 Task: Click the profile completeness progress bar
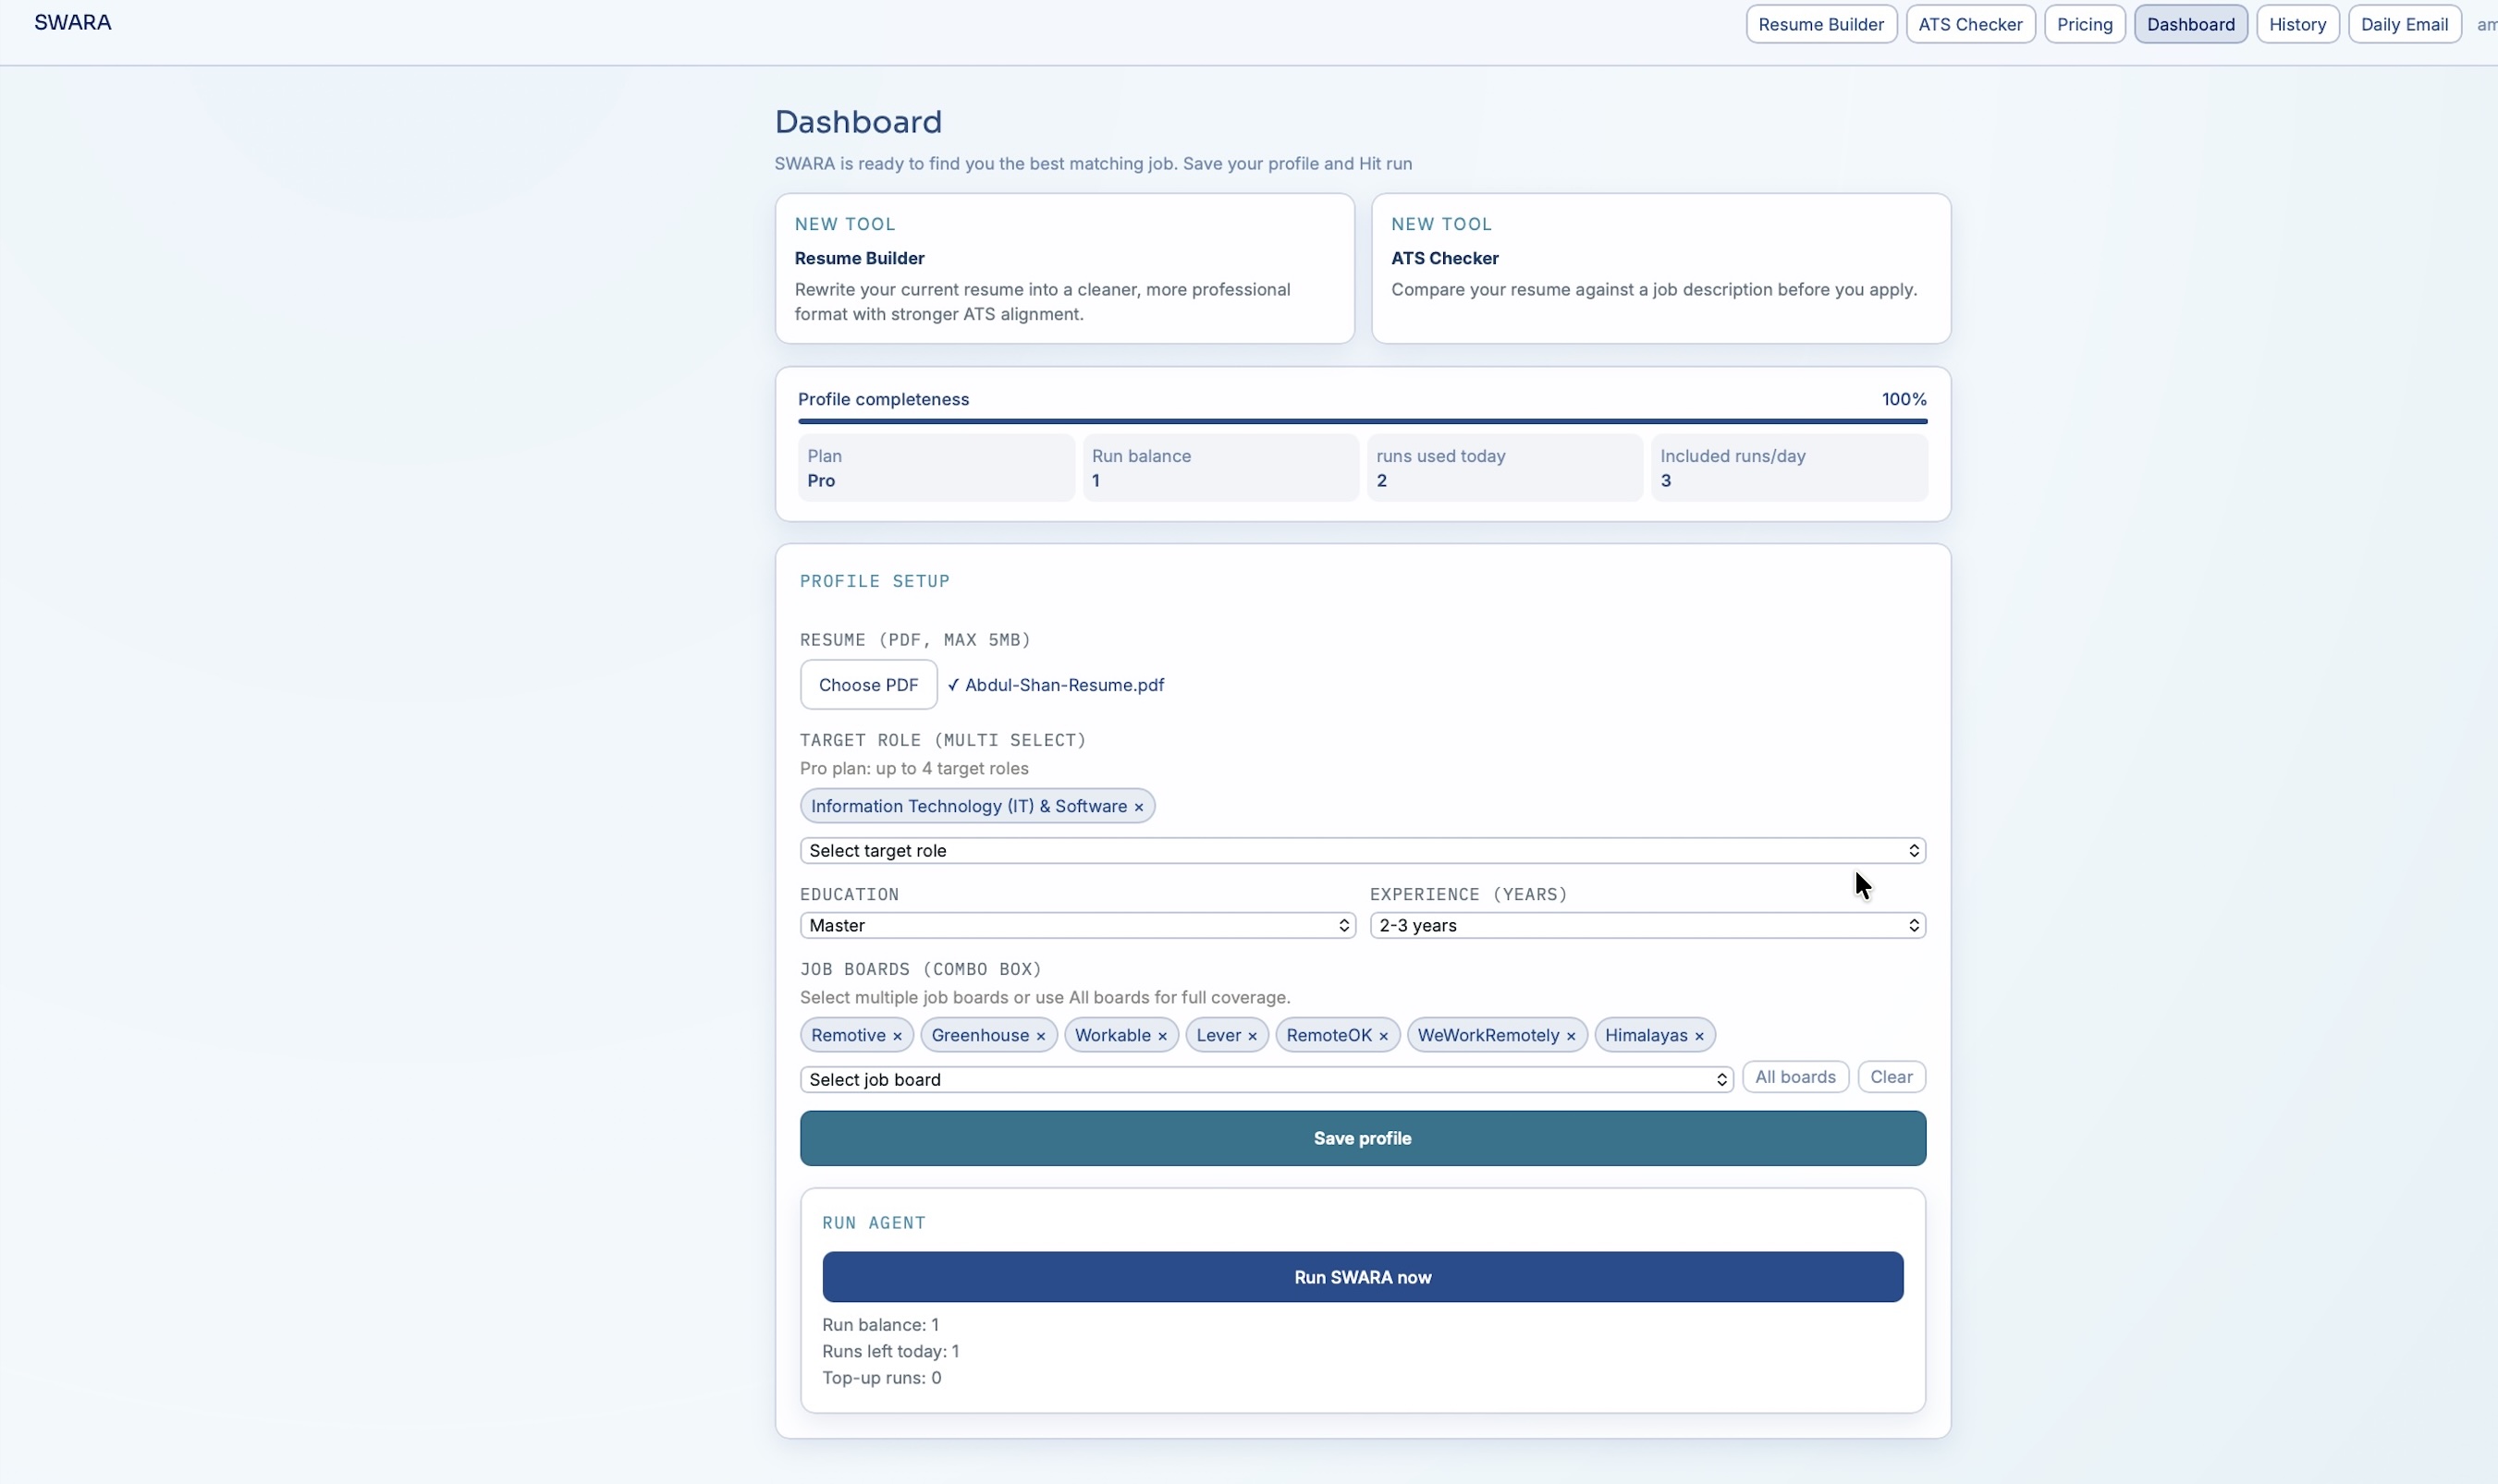[1363, 421]
